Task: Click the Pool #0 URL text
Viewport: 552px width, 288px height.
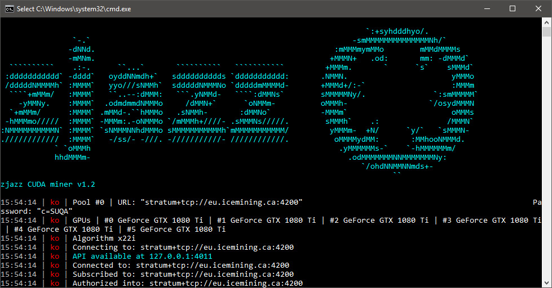Action: pyautogui.click(x=210, y=202)
